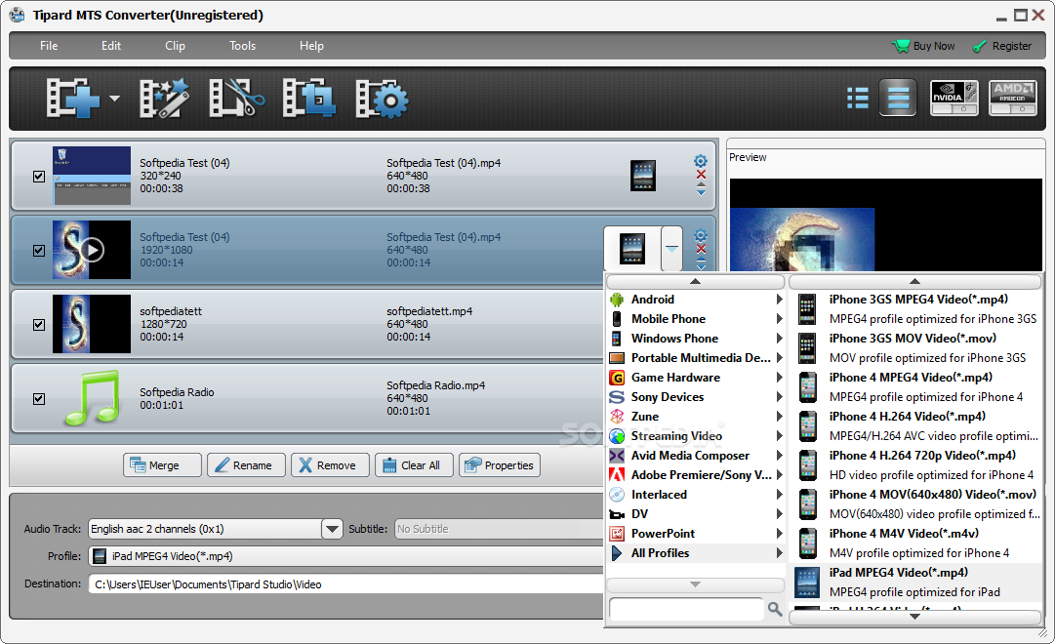
Task: Choose iPad MPEG4 Video profile
Action: tap(916, 583)
